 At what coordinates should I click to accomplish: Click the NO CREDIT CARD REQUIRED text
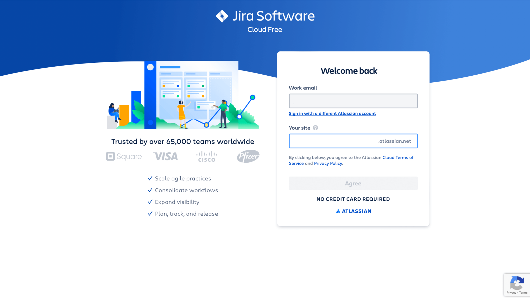tap(353, 199)
